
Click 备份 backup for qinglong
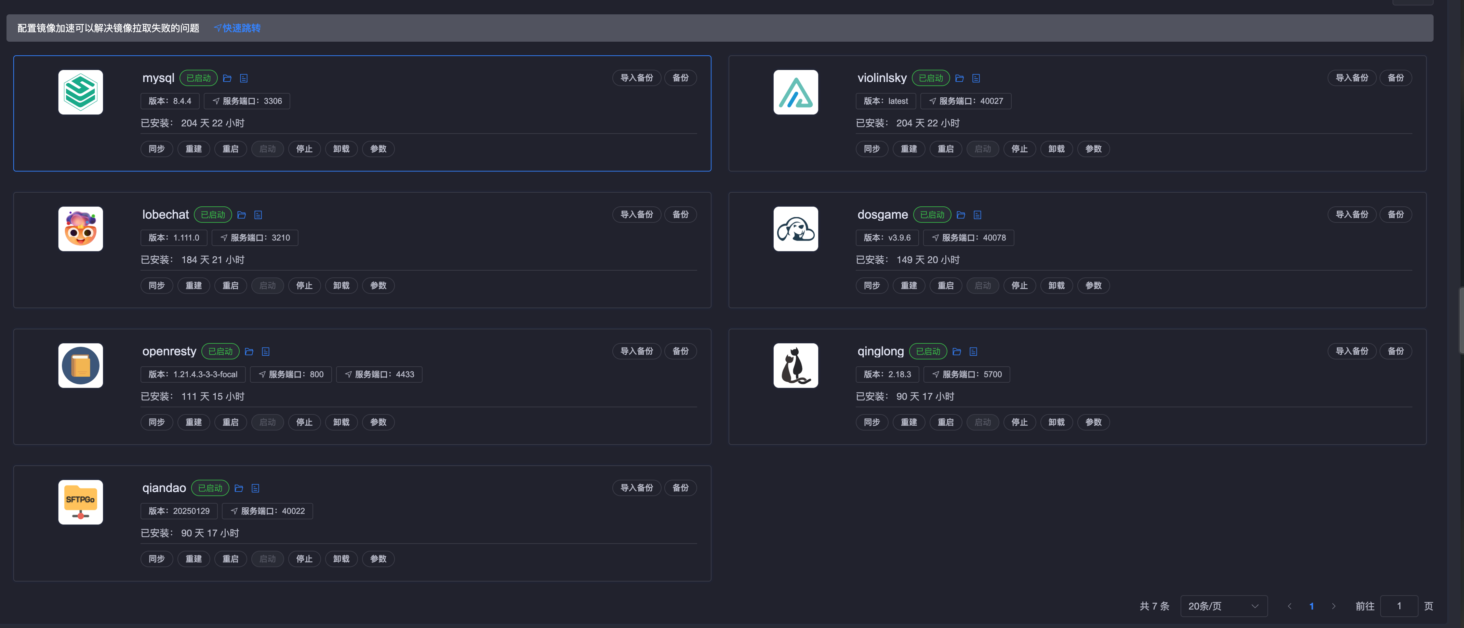(x=1395, y=352)
